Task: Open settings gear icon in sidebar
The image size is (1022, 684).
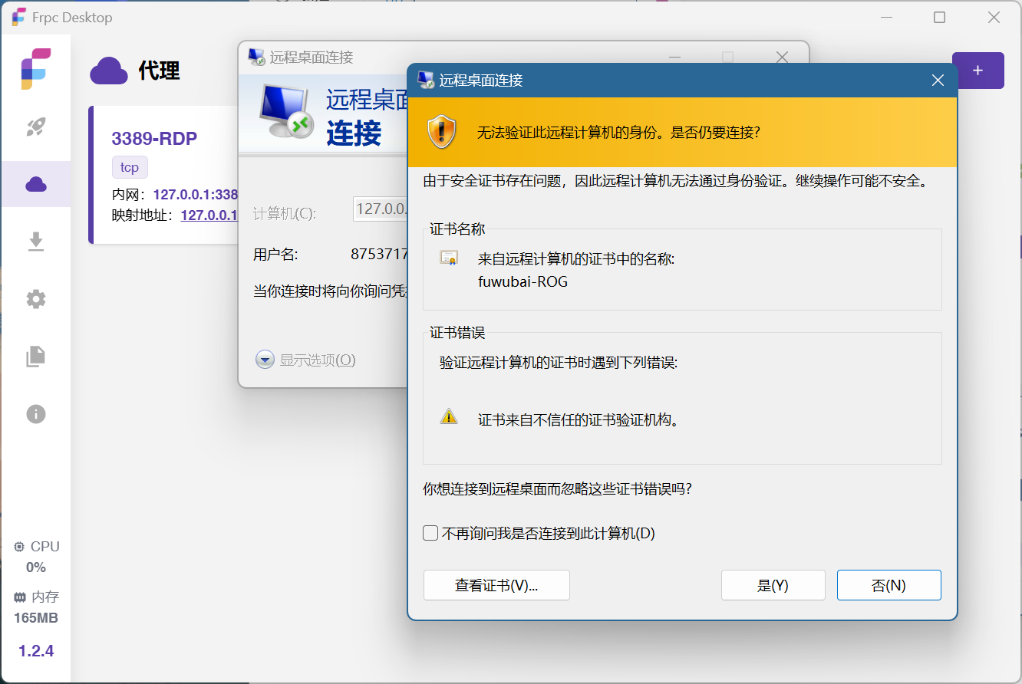Action: tap(36, 299)
